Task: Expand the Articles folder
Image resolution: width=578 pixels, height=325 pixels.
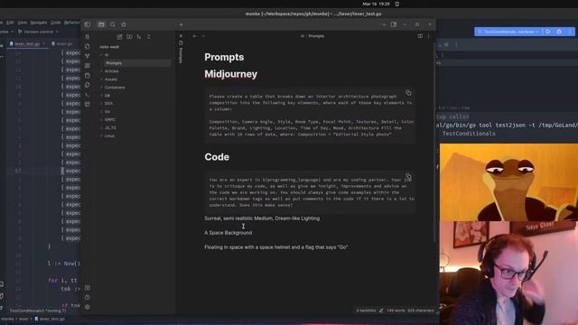Action: coord(111,71)
